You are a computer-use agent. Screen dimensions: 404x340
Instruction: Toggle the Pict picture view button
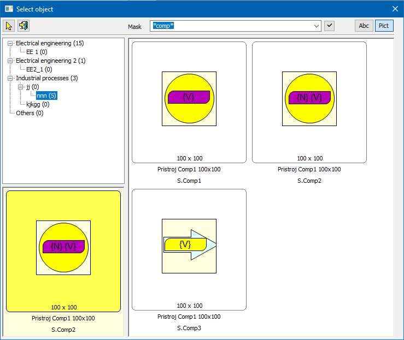384,26
